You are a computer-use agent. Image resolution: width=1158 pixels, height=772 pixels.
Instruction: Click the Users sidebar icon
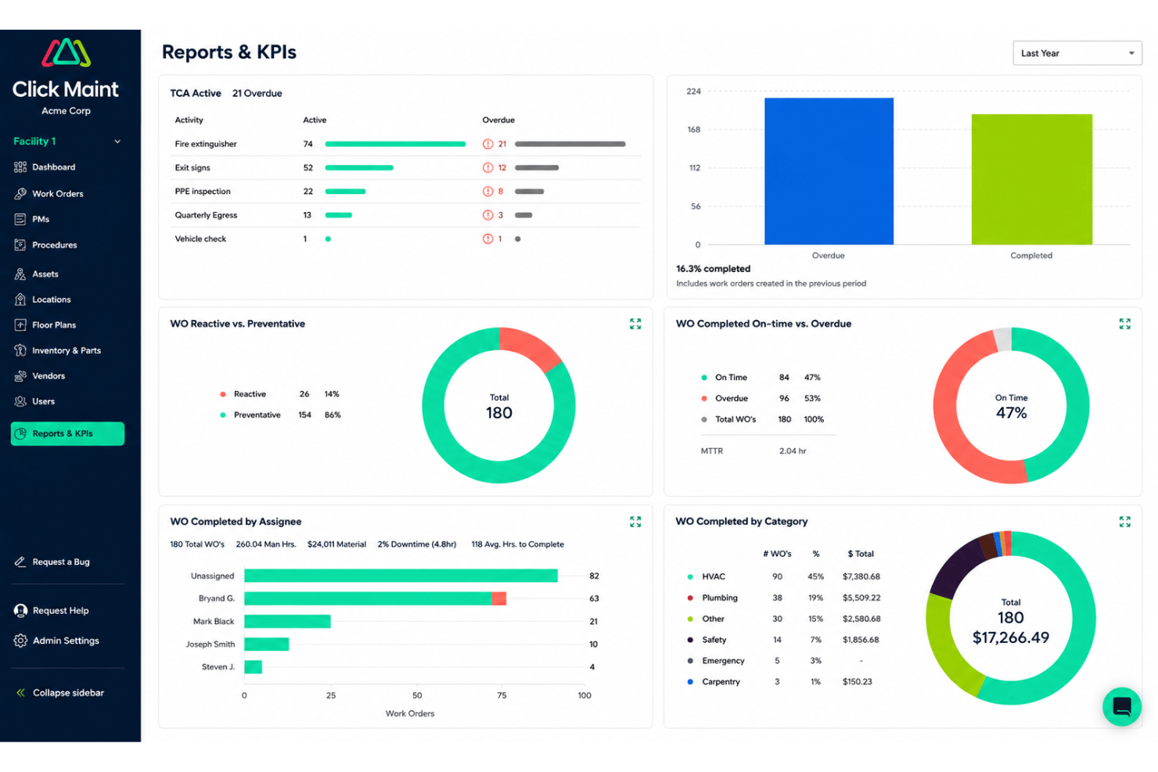pos(20,401)
